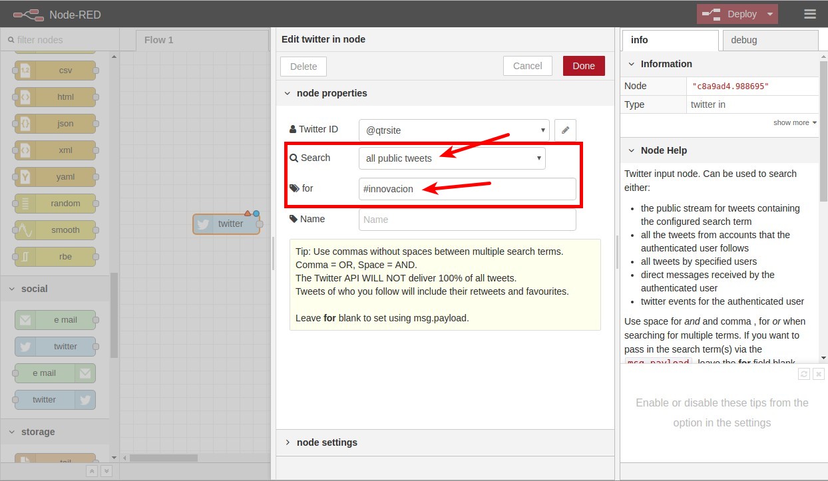Click the 'for' search term field
Viewport: 828px width, 481px height.
[467, 189]
